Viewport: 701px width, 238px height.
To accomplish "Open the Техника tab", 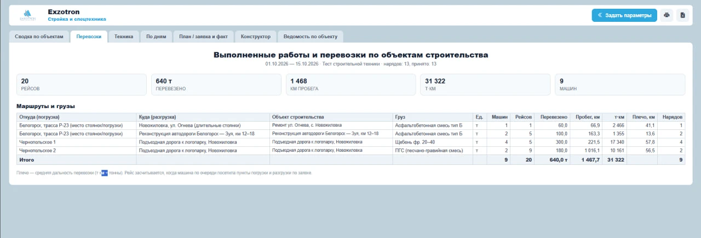I will (x=124, y=37).
